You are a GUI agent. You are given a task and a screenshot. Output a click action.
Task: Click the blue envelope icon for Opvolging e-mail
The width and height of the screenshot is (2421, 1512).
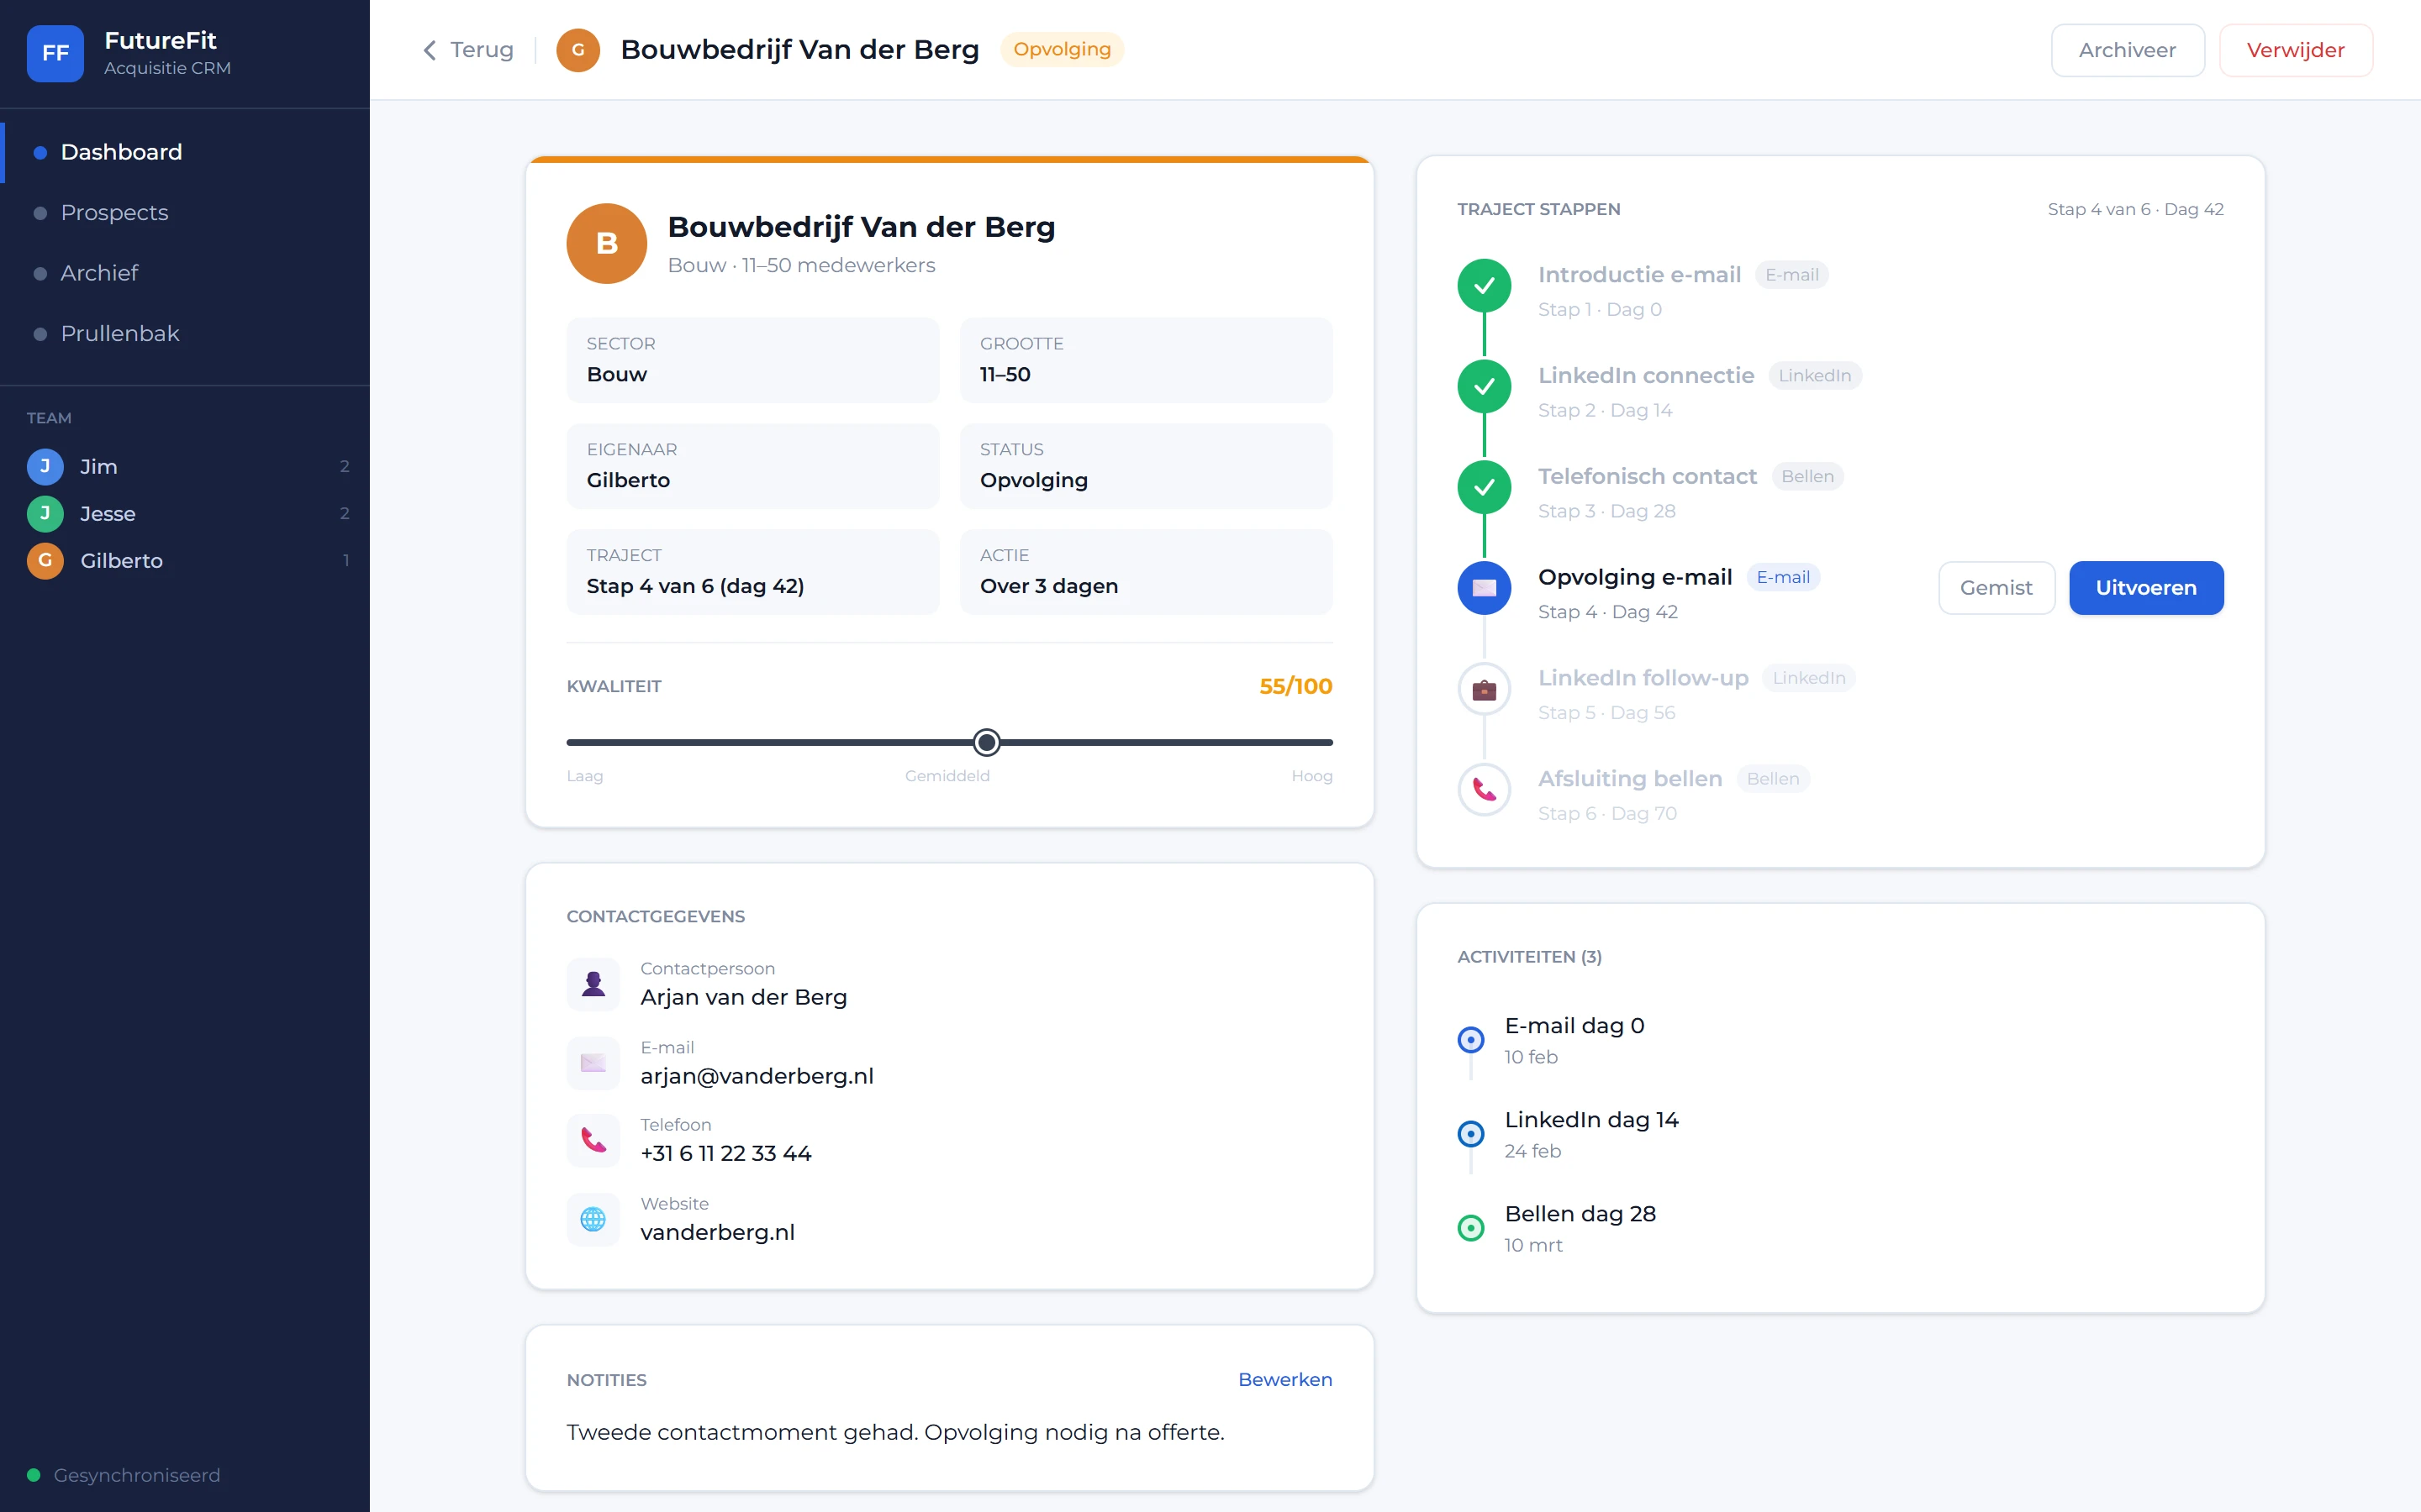pos(1484,588)
